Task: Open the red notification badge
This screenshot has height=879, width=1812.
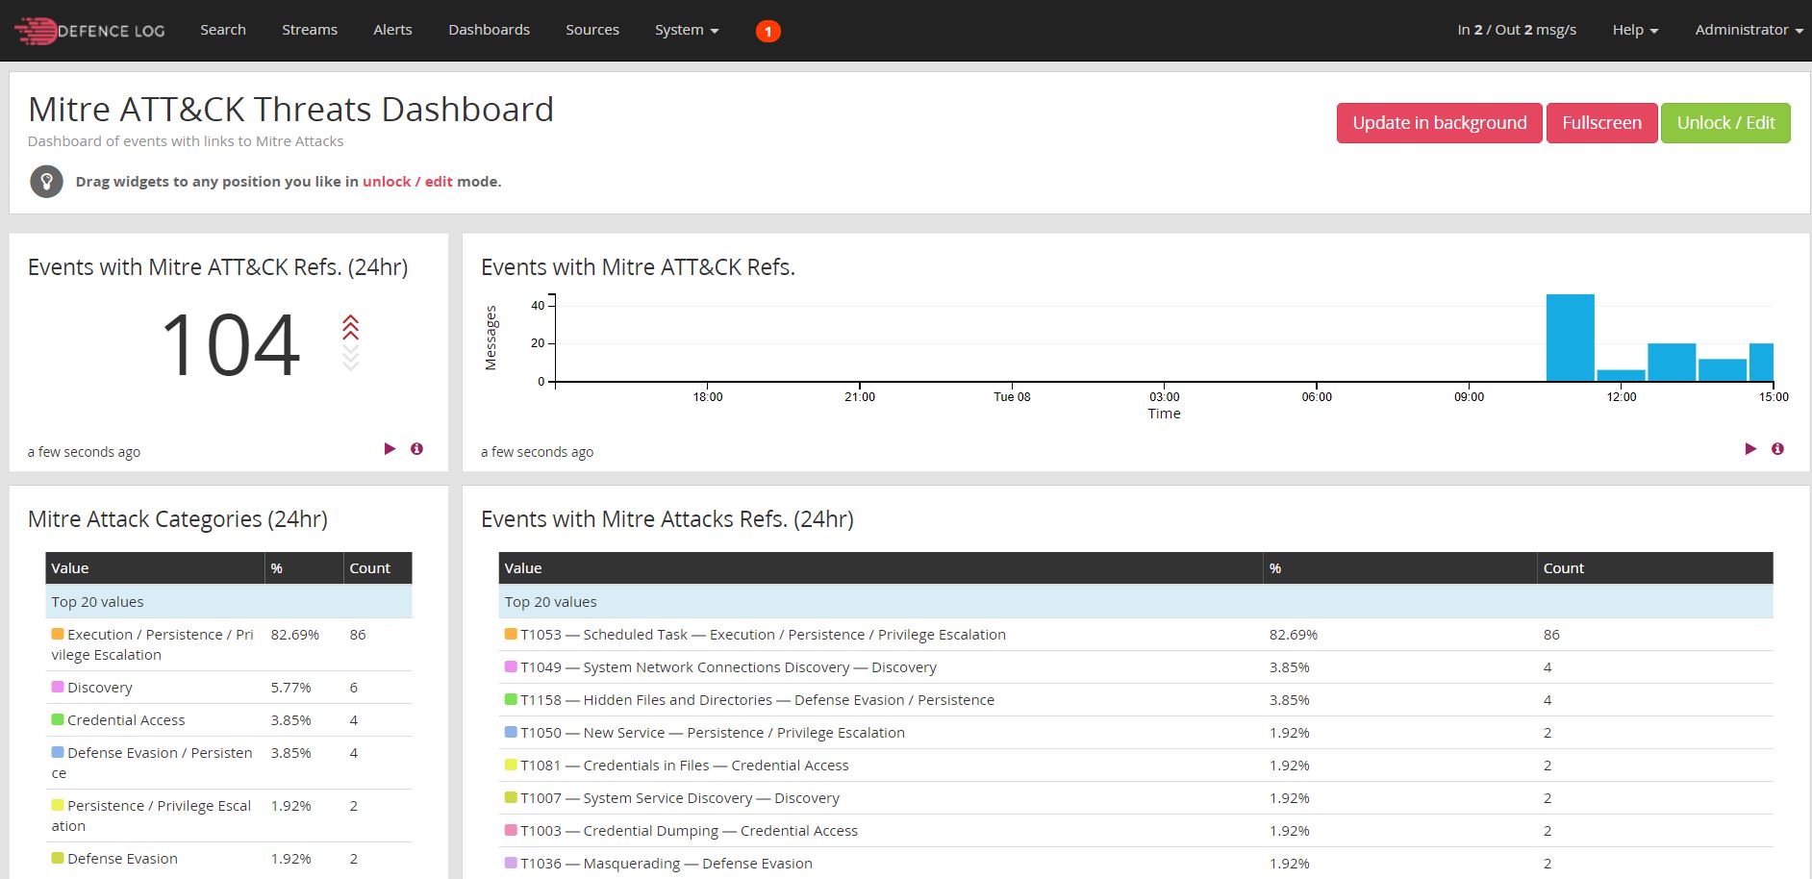Action: pyautogui.click(x=767, y=31)
